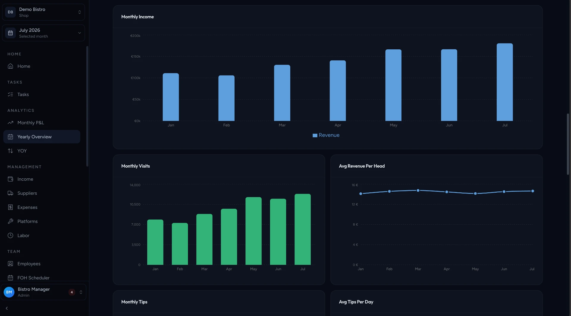Click the 16 € axis label
The image size is (571, 316).
(x=355, y=185)
